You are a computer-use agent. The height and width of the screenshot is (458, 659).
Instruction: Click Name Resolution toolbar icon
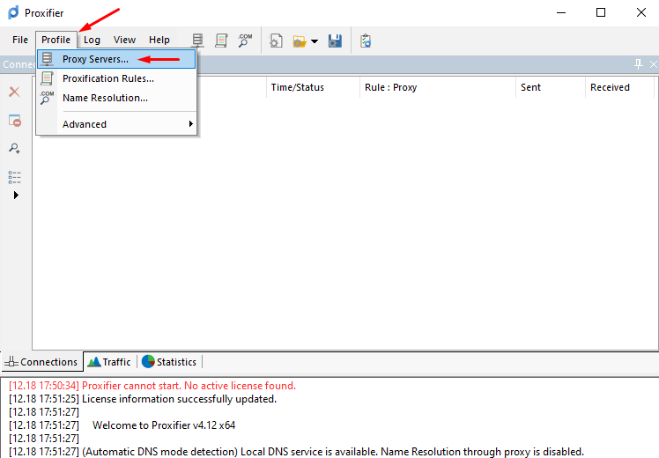pos(245,41)
